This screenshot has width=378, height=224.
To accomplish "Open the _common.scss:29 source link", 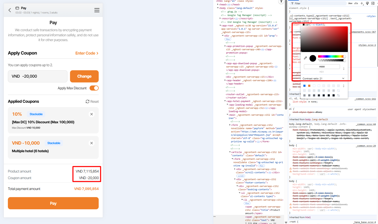I will click(x=366, y=146).
